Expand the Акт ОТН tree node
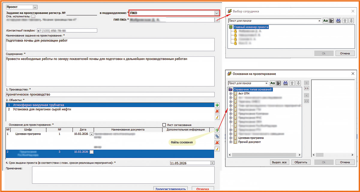The width and height of the screenshot is (360, 192). pyautogui.click(x=230, y=94)
